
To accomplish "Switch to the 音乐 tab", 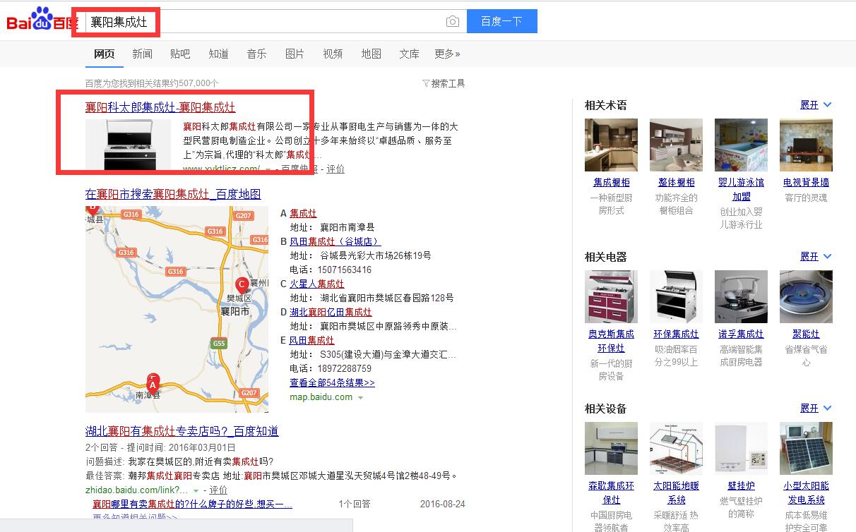I will [x=256, y=54].
